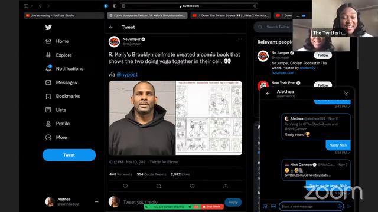Click the Stop Share button

coord(211,207)
